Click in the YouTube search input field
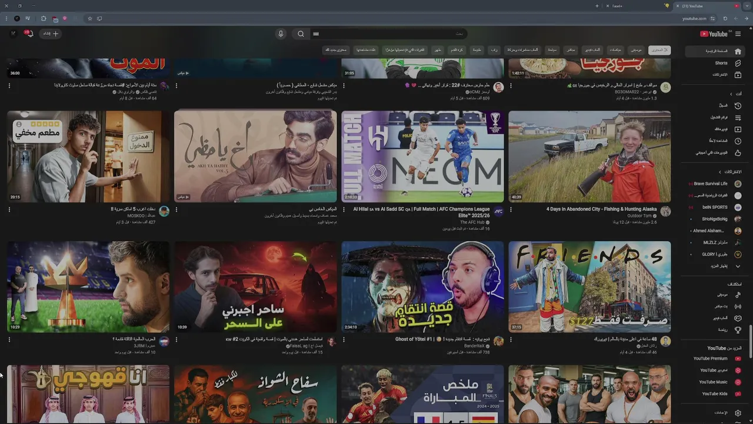 (388, 34)
